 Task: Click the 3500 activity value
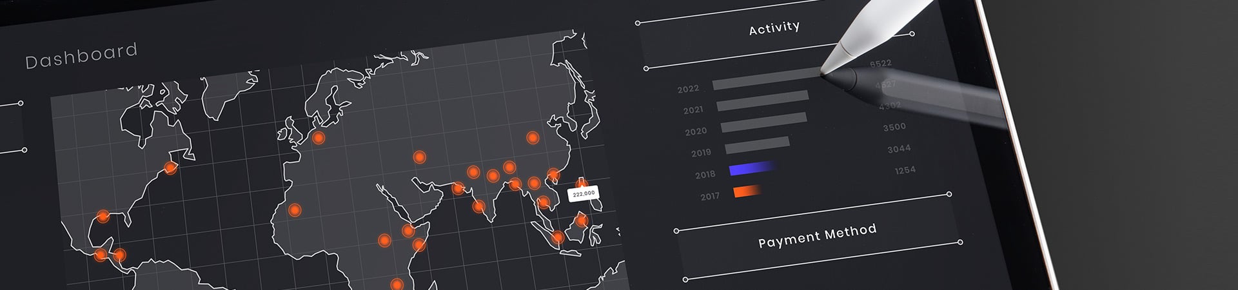[894, 128]
